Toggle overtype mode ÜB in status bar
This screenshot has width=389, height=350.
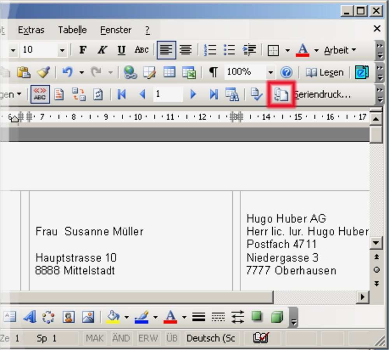point(172,338)
